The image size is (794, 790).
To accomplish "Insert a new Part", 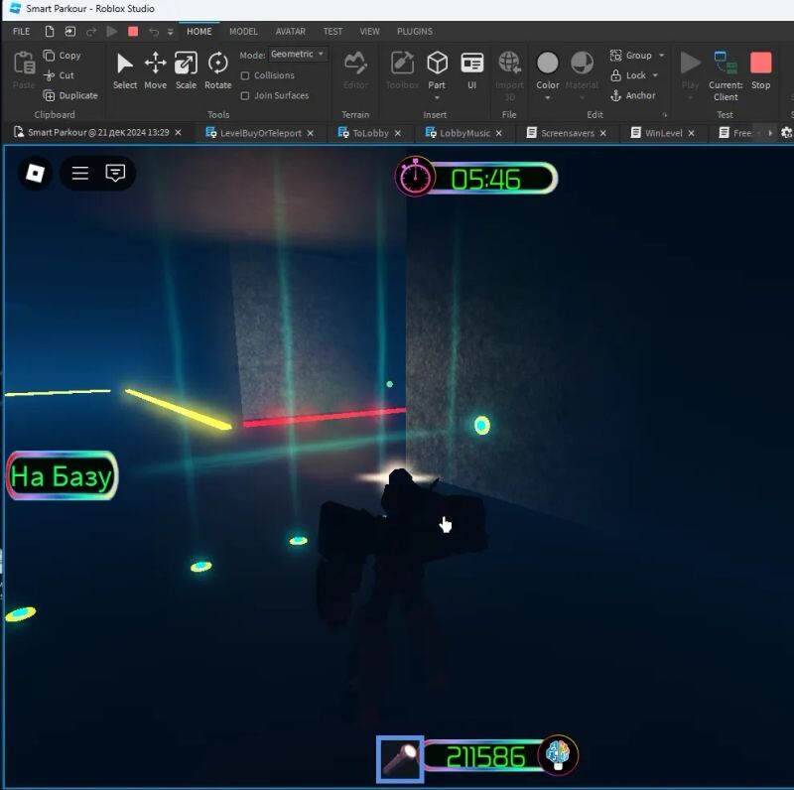I will coord(437,64).
